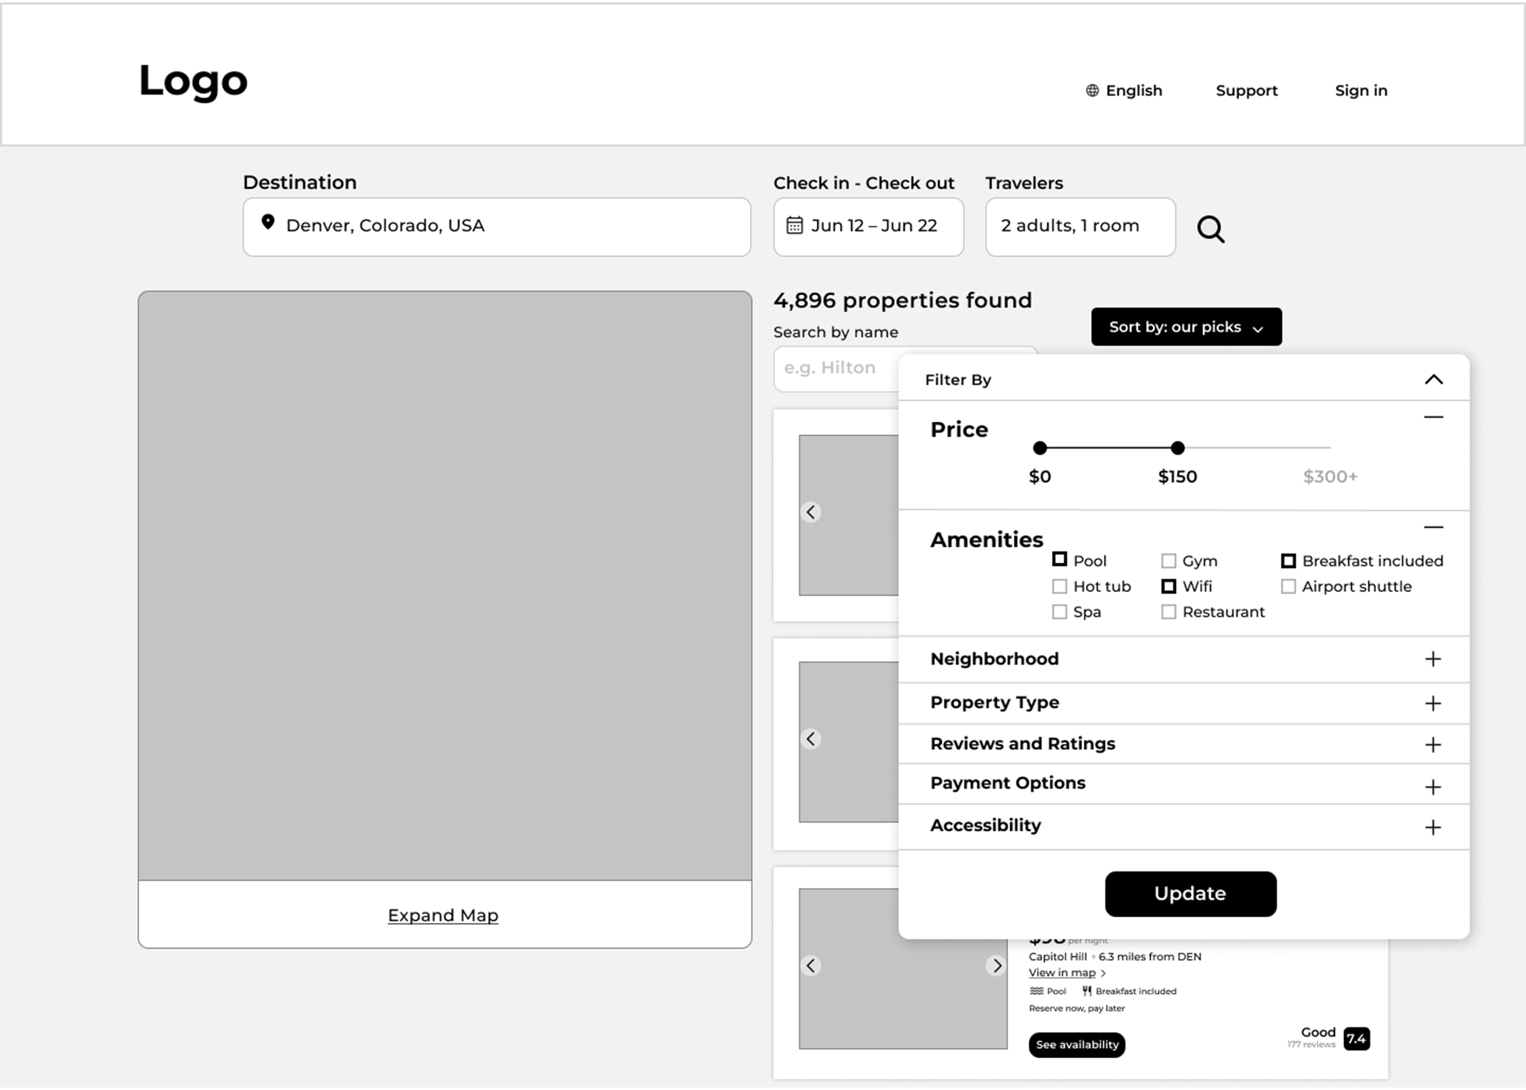The width and height of the screenshot is (1526, 1090).
Task: Collapse Filter By panel with up chevron
Action: point(1433,380)
